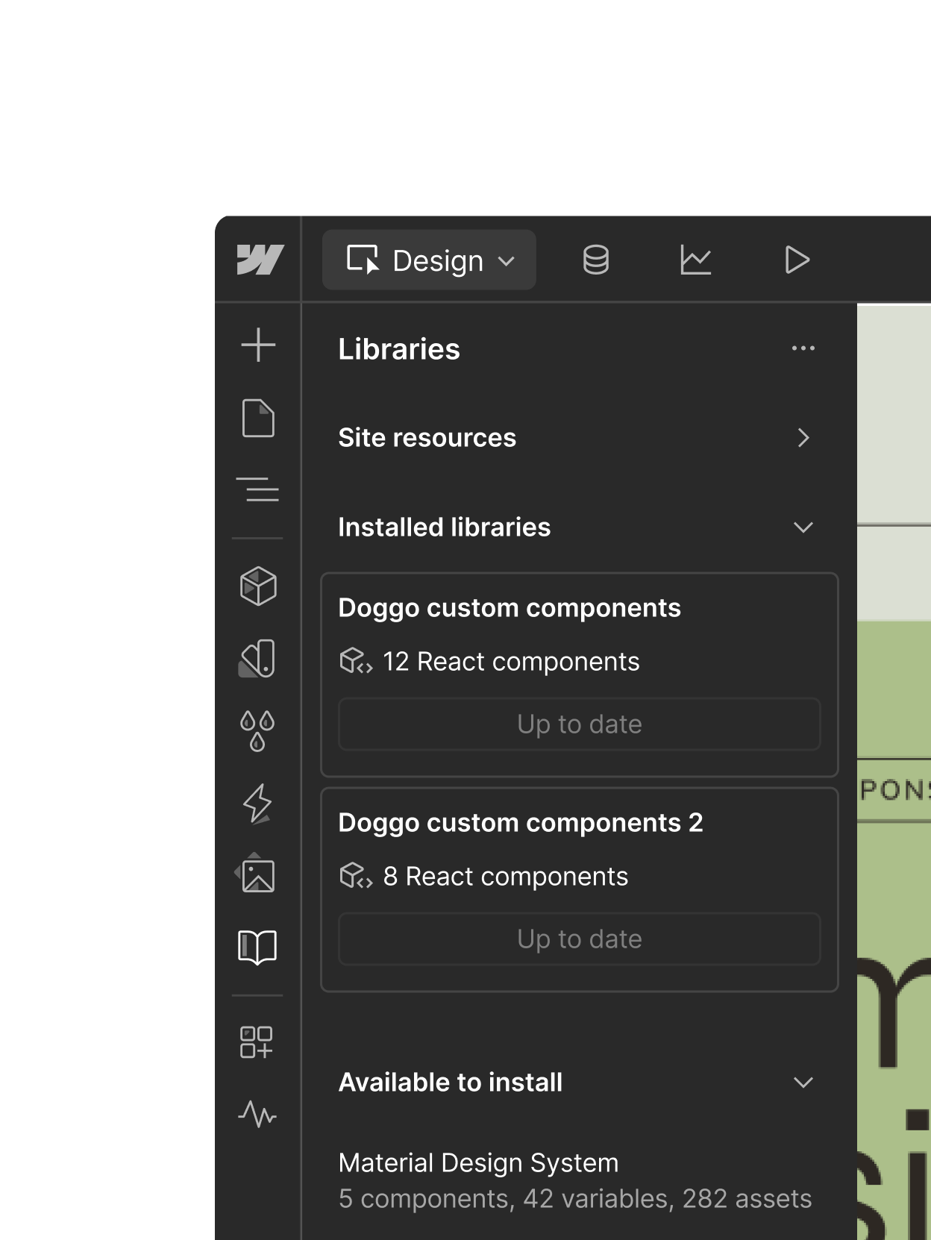The width and height of the screenshot is (931, 1240).
Task: Open the Insights chart icon
Action: pyautogui.click(x=695, y=260)
